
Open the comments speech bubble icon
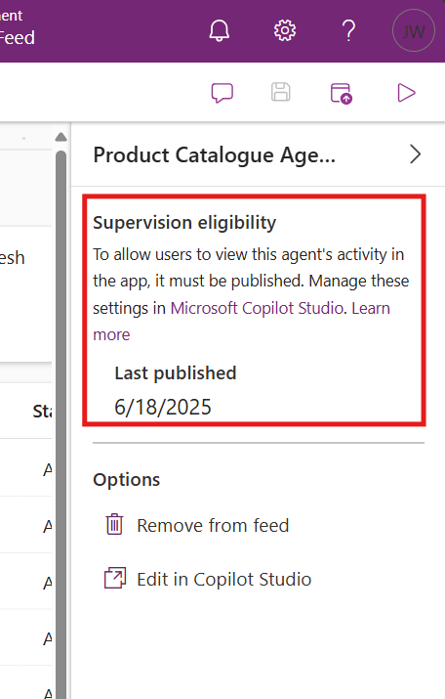point(222,93)
